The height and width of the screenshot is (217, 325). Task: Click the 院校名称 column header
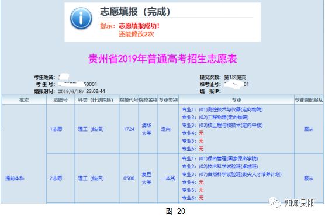pyautogui.click(x=148, y=100)
